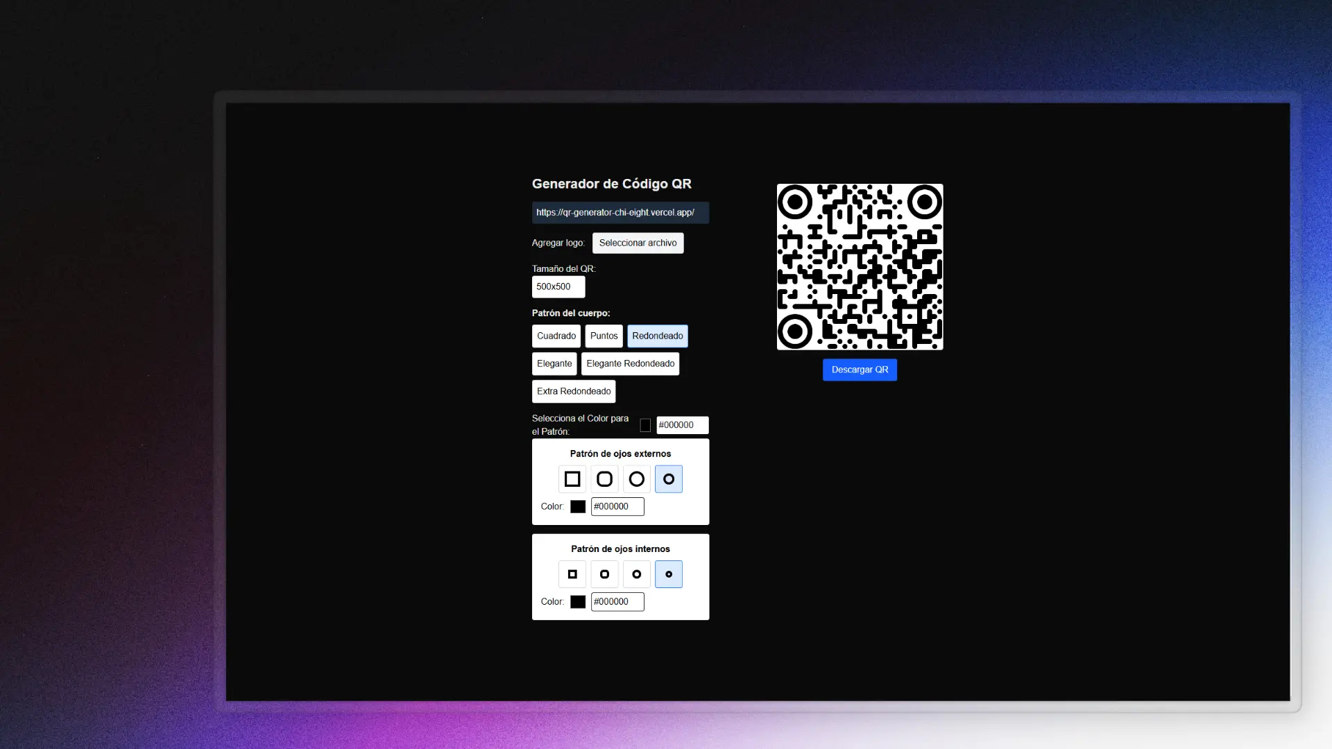Edit the internal eyes hex color field
1332x749 pixels.
pos(617,601)
